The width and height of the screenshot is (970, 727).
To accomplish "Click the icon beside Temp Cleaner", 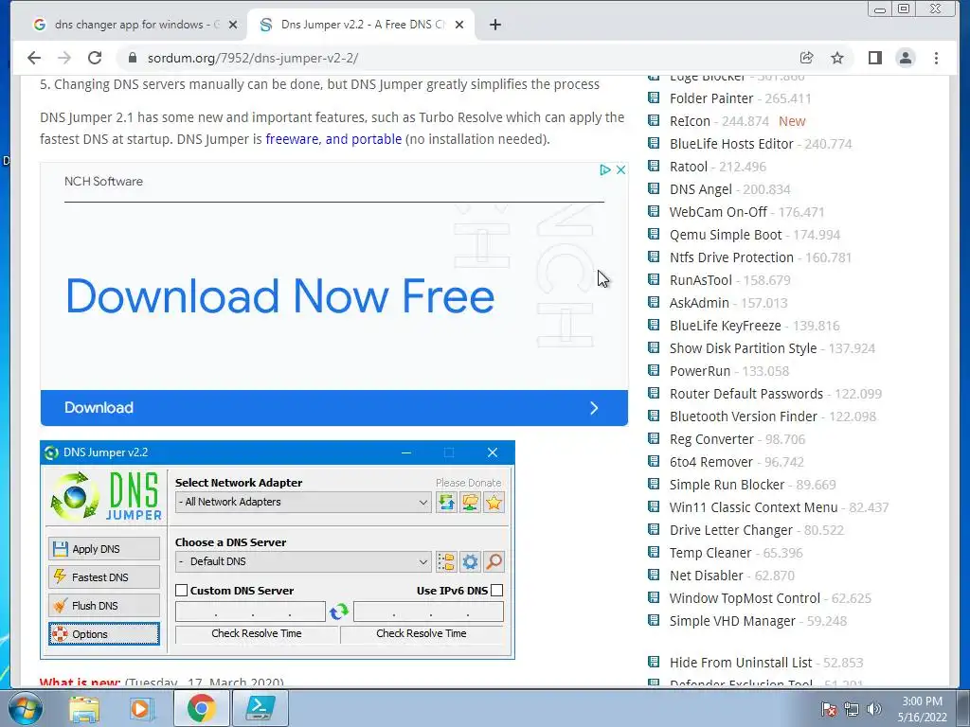I will (654, 552).
